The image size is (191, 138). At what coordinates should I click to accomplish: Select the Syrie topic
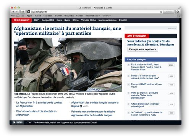(67, 20)
